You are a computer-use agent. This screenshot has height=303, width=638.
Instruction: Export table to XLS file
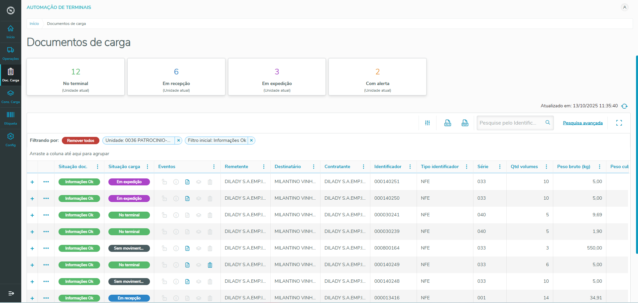pos(447,123)
